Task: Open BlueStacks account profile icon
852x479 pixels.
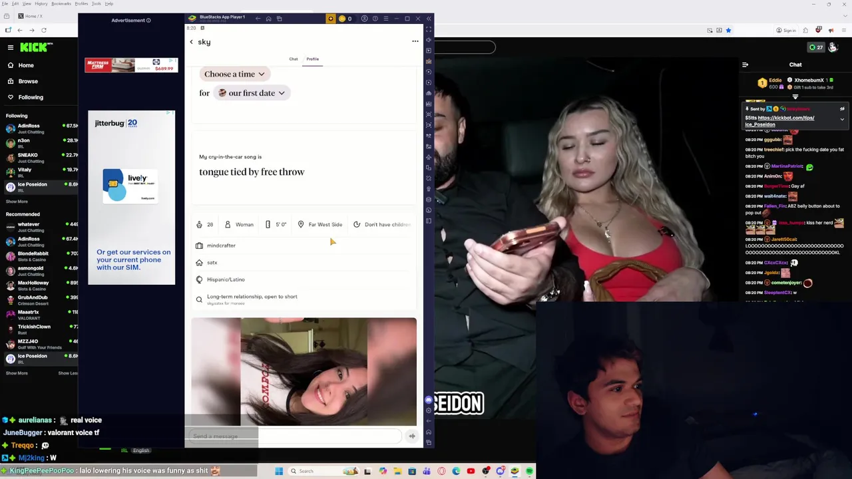Action: 364,19
